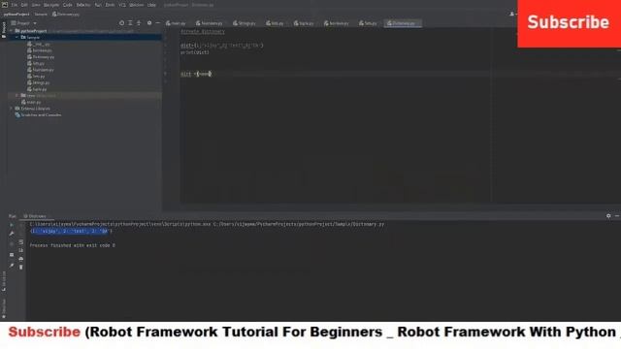Click Dictionary.py in the breadcrumb bar
This screenshot has height=349, width=621.
[66, 15]
